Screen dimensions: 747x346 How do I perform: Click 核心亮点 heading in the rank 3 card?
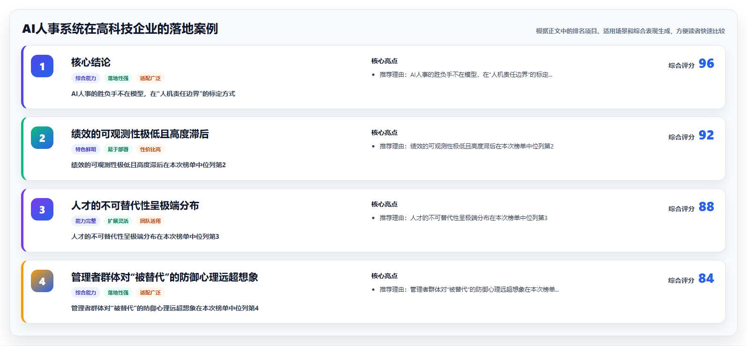click(x=384, y=204)
